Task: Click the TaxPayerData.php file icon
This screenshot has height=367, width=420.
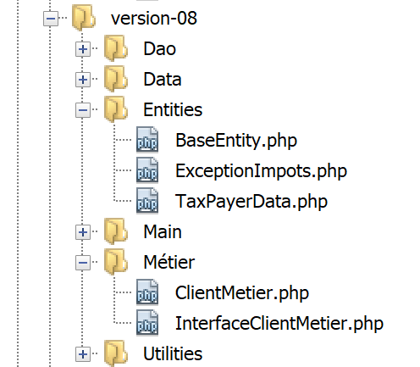Action: click(x=147, y=201)
